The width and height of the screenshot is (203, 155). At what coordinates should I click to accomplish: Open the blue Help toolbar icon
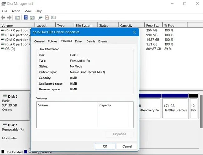[x=26, y=17]
